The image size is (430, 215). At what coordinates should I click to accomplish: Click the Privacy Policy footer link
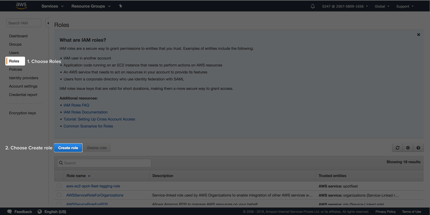tap(385, 212)
